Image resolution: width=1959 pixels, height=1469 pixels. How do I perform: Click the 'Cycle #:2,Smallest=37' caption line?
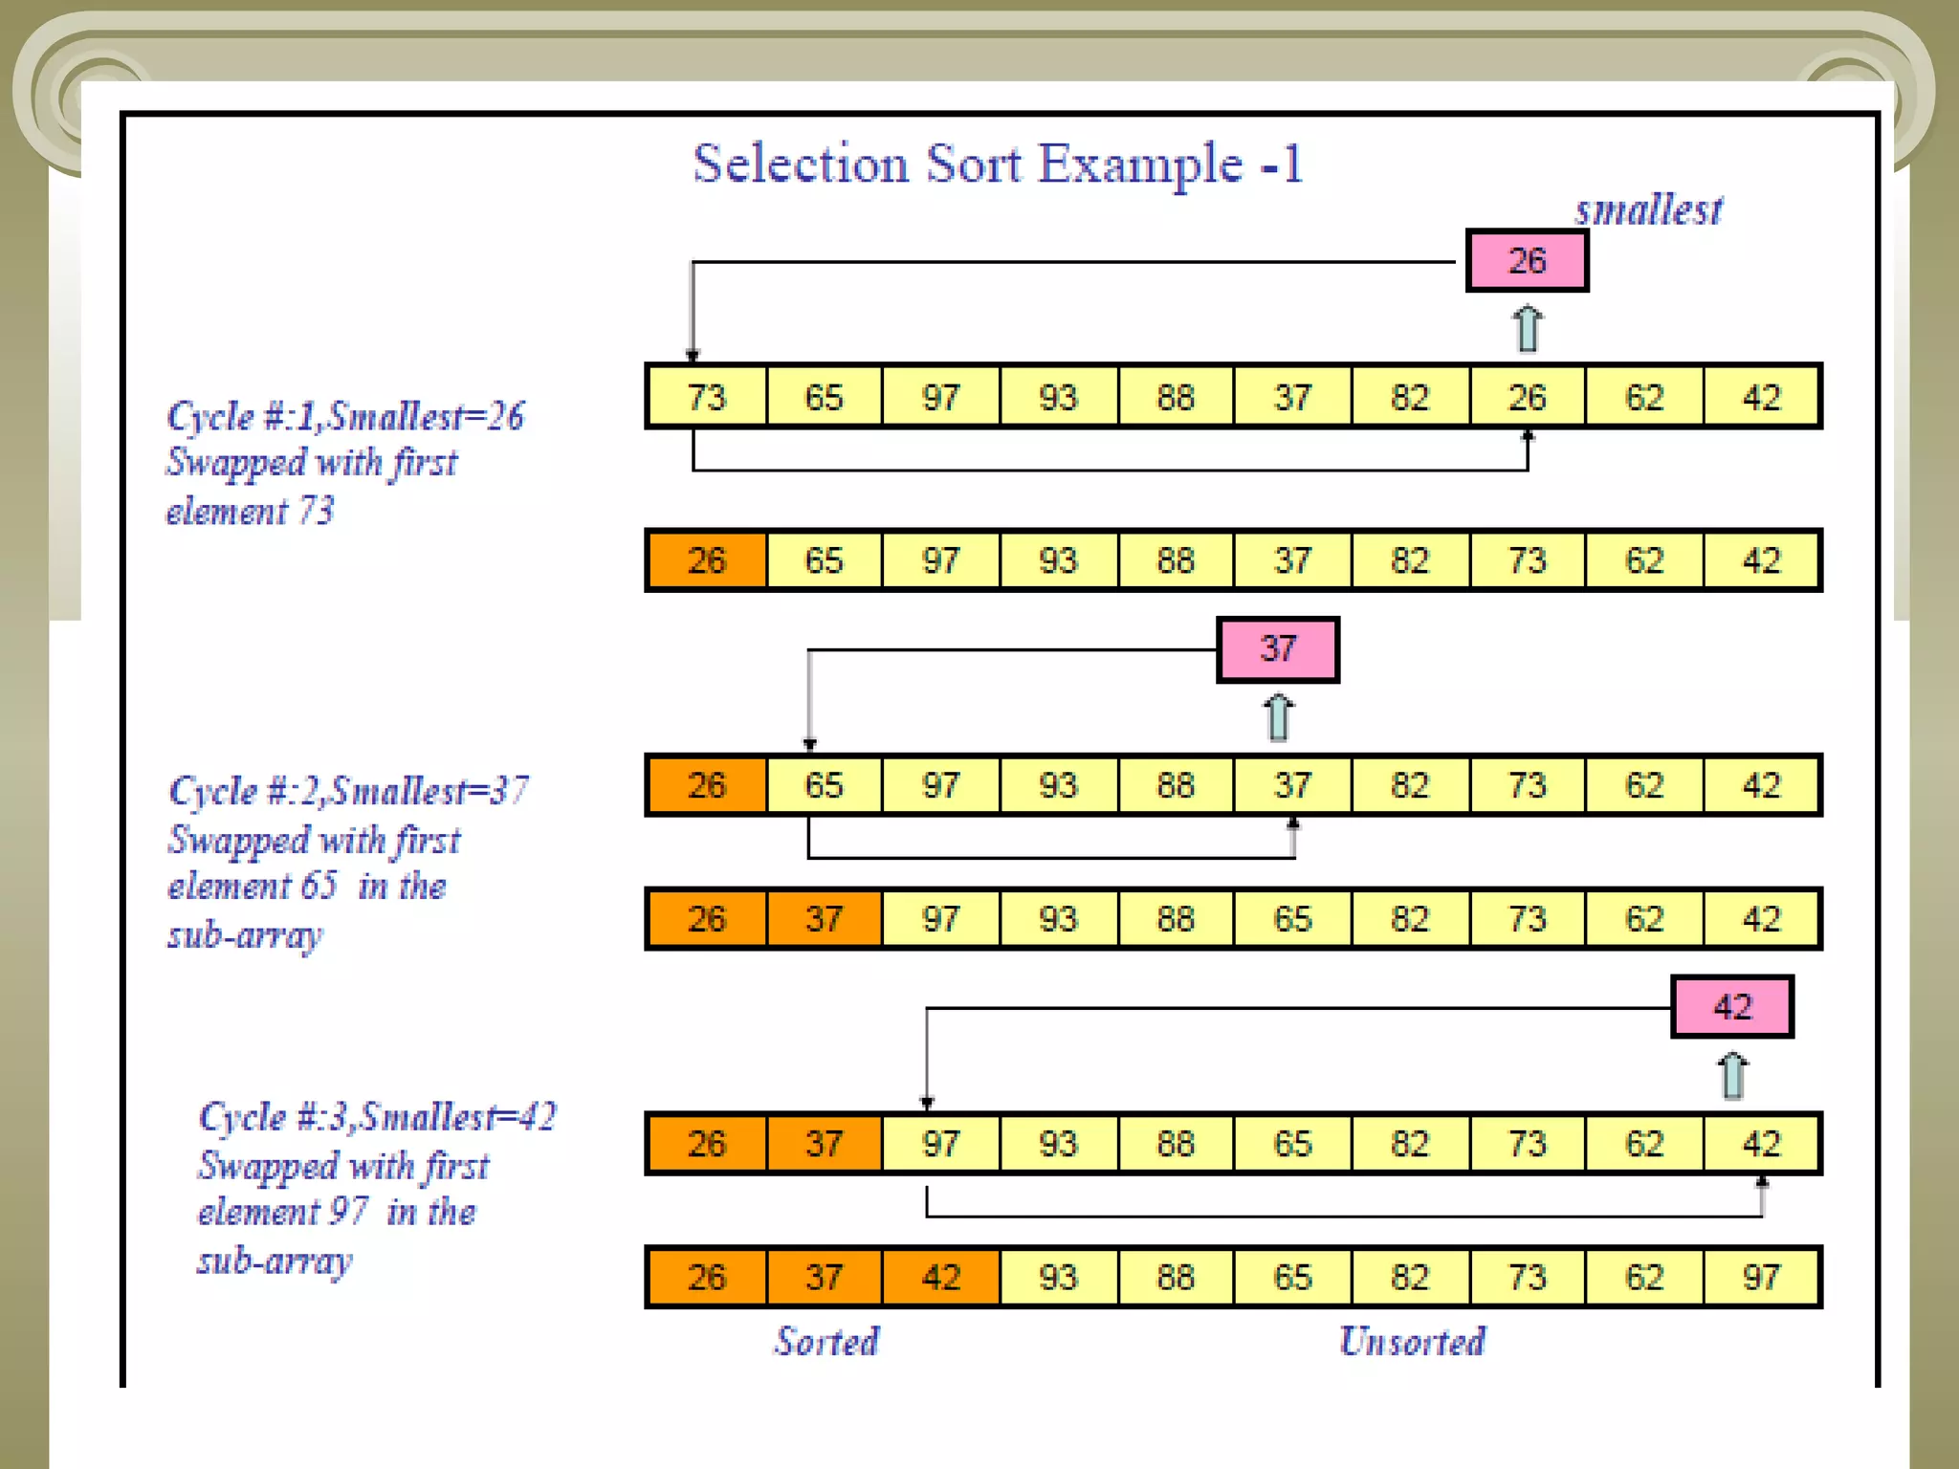click(x=348, y=791)
